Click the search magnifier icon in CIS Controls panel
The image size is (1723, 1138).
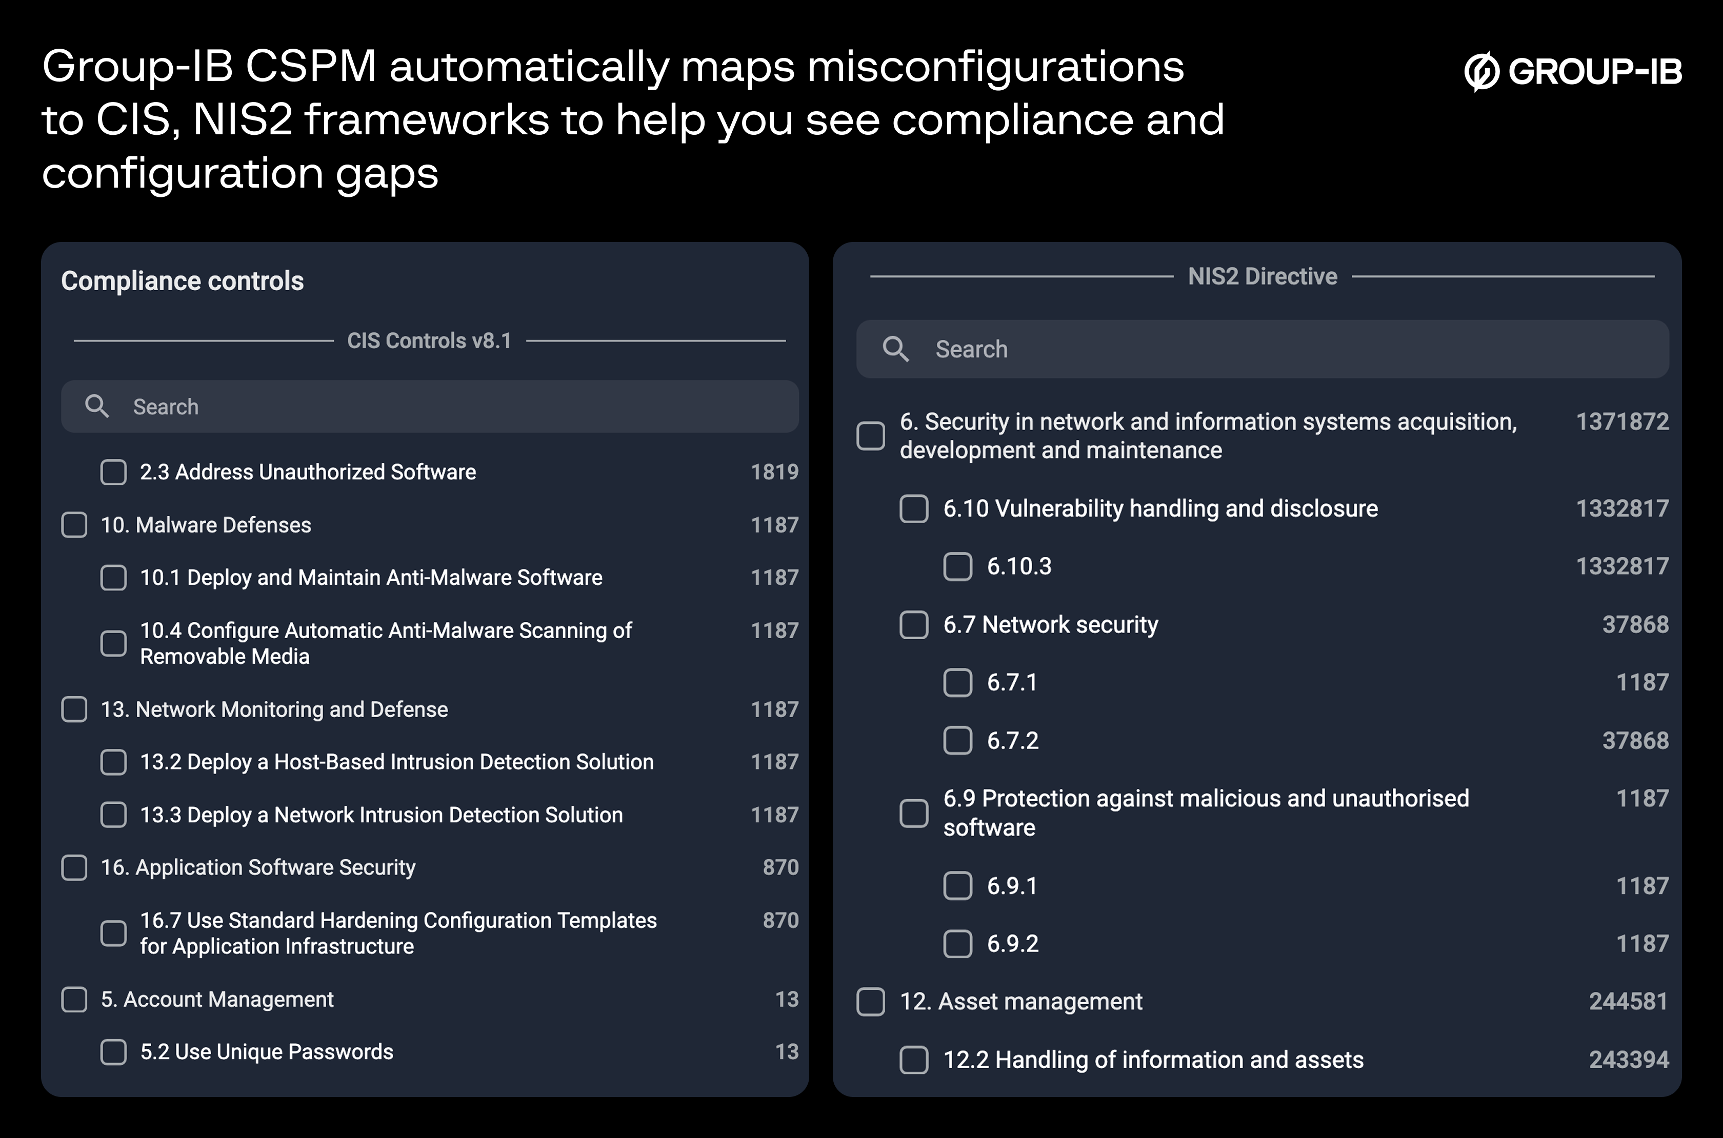pyautogui.click(x=98, y=407)
